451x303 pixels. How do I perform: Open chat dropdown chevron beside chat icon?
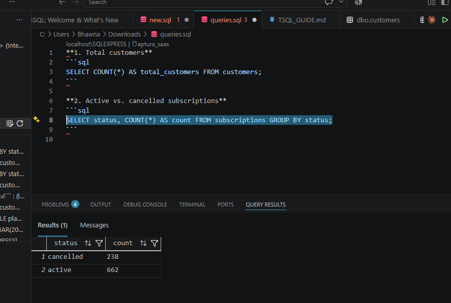(x=341, y=2)
